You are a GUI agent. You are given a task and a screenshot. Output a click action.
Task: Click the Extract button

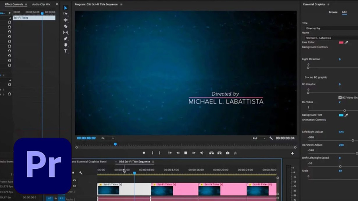click(219, 153)
